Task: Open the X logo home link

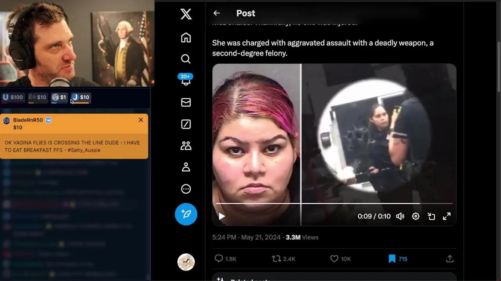Action: pos(186,14)
